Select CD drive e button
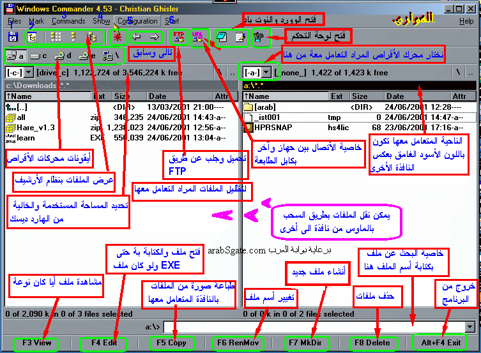The image size is (481, 353). pyautogui.click(x=87, y=56)
